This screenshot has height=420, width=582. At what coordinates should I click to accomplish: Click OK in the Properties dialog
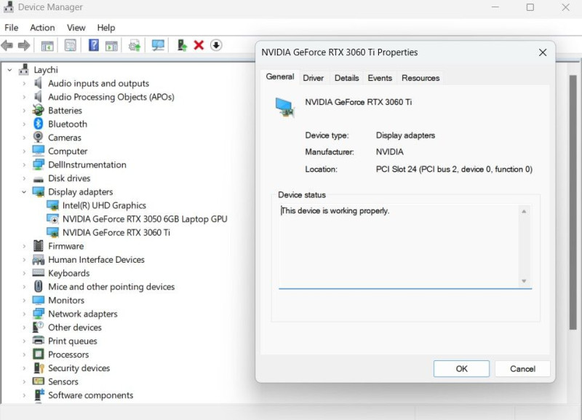tap(461, 369)
